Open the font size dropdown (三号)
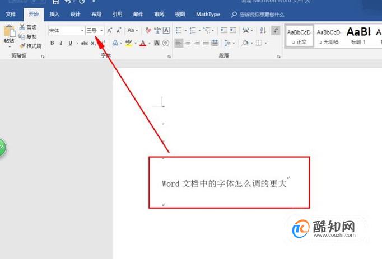This screenshot has width=382, height=259. pos(101,30)
